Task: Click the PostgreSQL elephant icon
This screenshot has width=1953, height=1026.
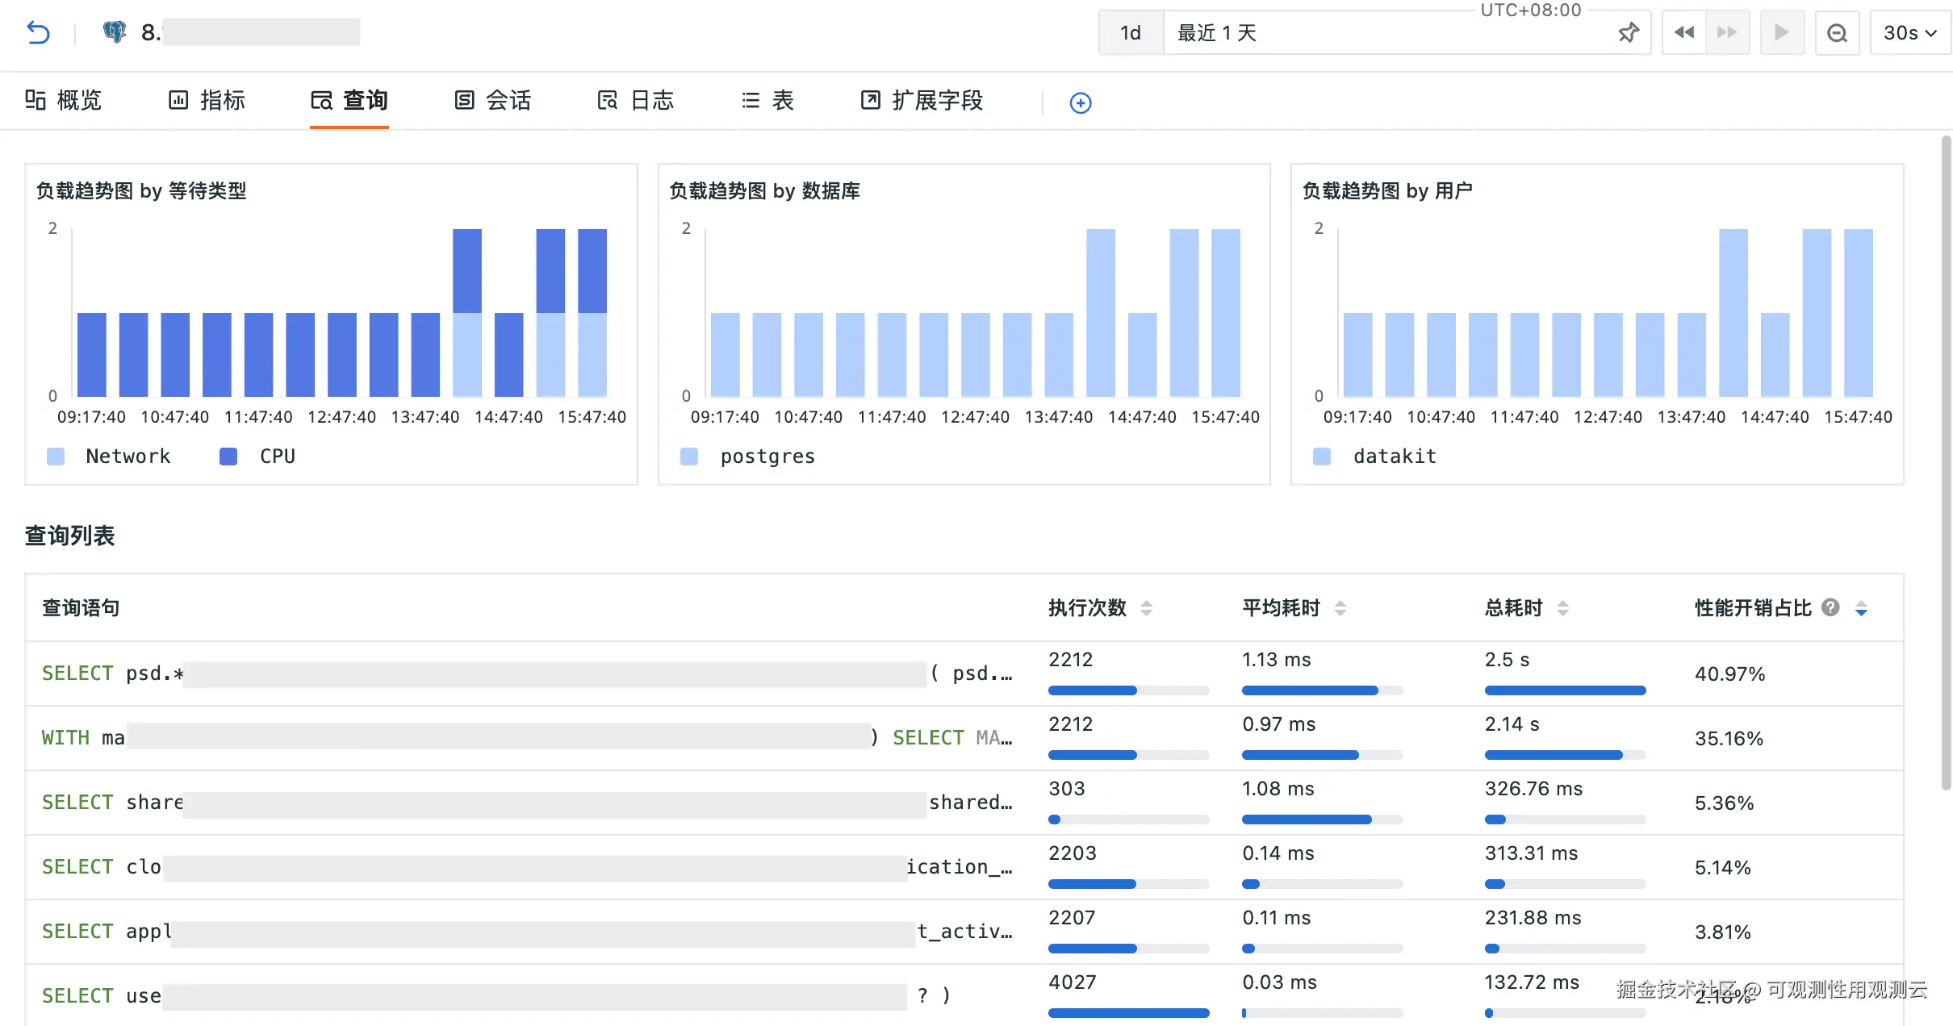Action: point(115,32)
